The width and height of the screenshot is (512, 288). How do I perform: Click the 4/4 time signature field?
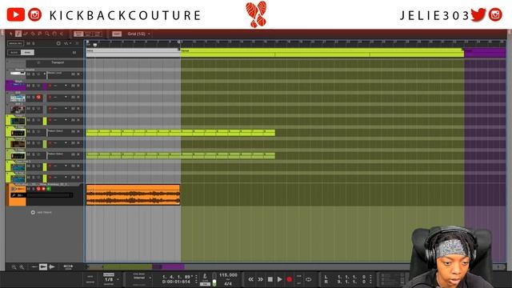[x=228, y=284]
